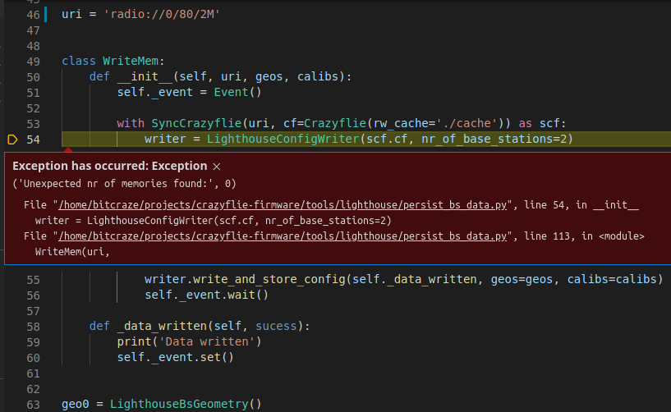Click the './cache' string on line 53
Screen dimensions: 671x412
[466, 123]
